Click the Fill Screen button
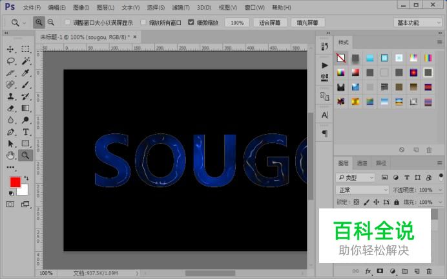The width and height of the screenshot is (447, 279). click(307, 23)
